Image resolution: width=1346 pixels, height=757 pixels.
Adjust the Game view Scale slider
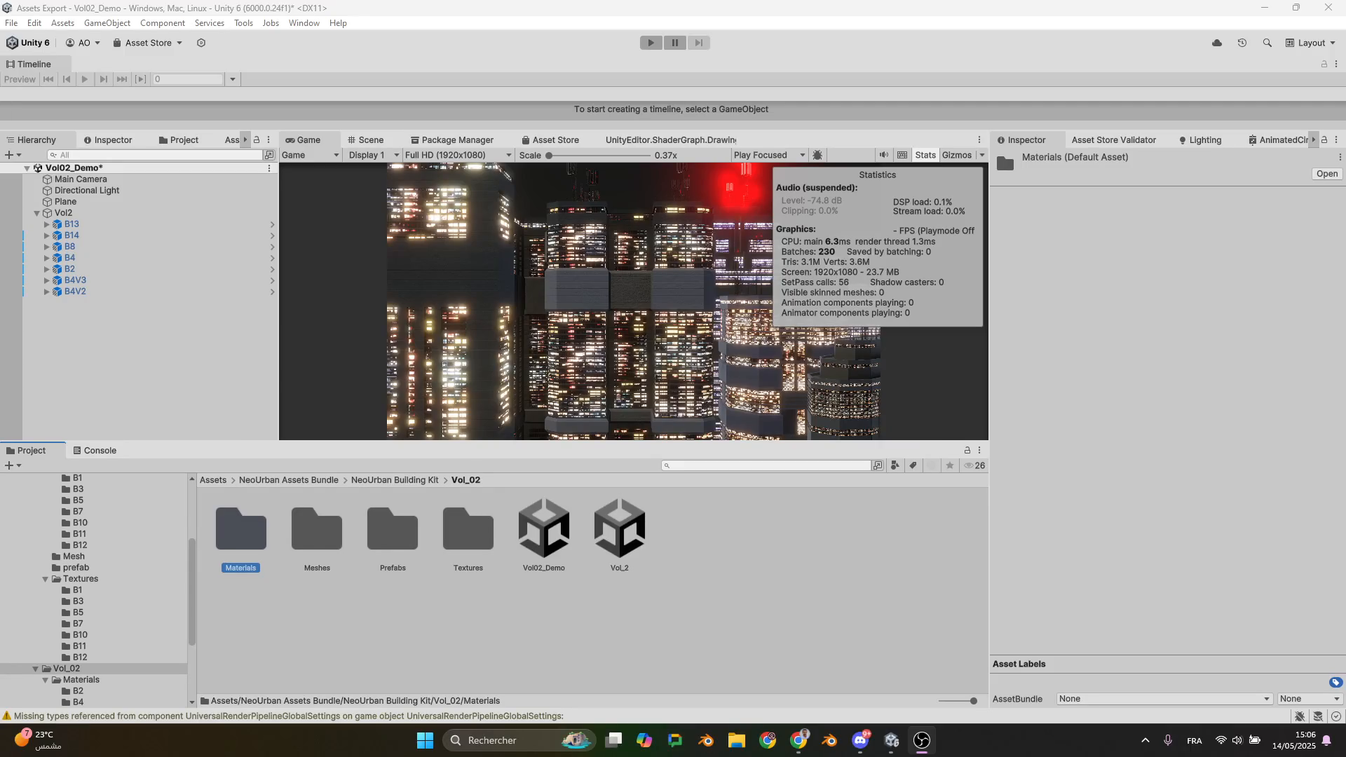(599, 156)
